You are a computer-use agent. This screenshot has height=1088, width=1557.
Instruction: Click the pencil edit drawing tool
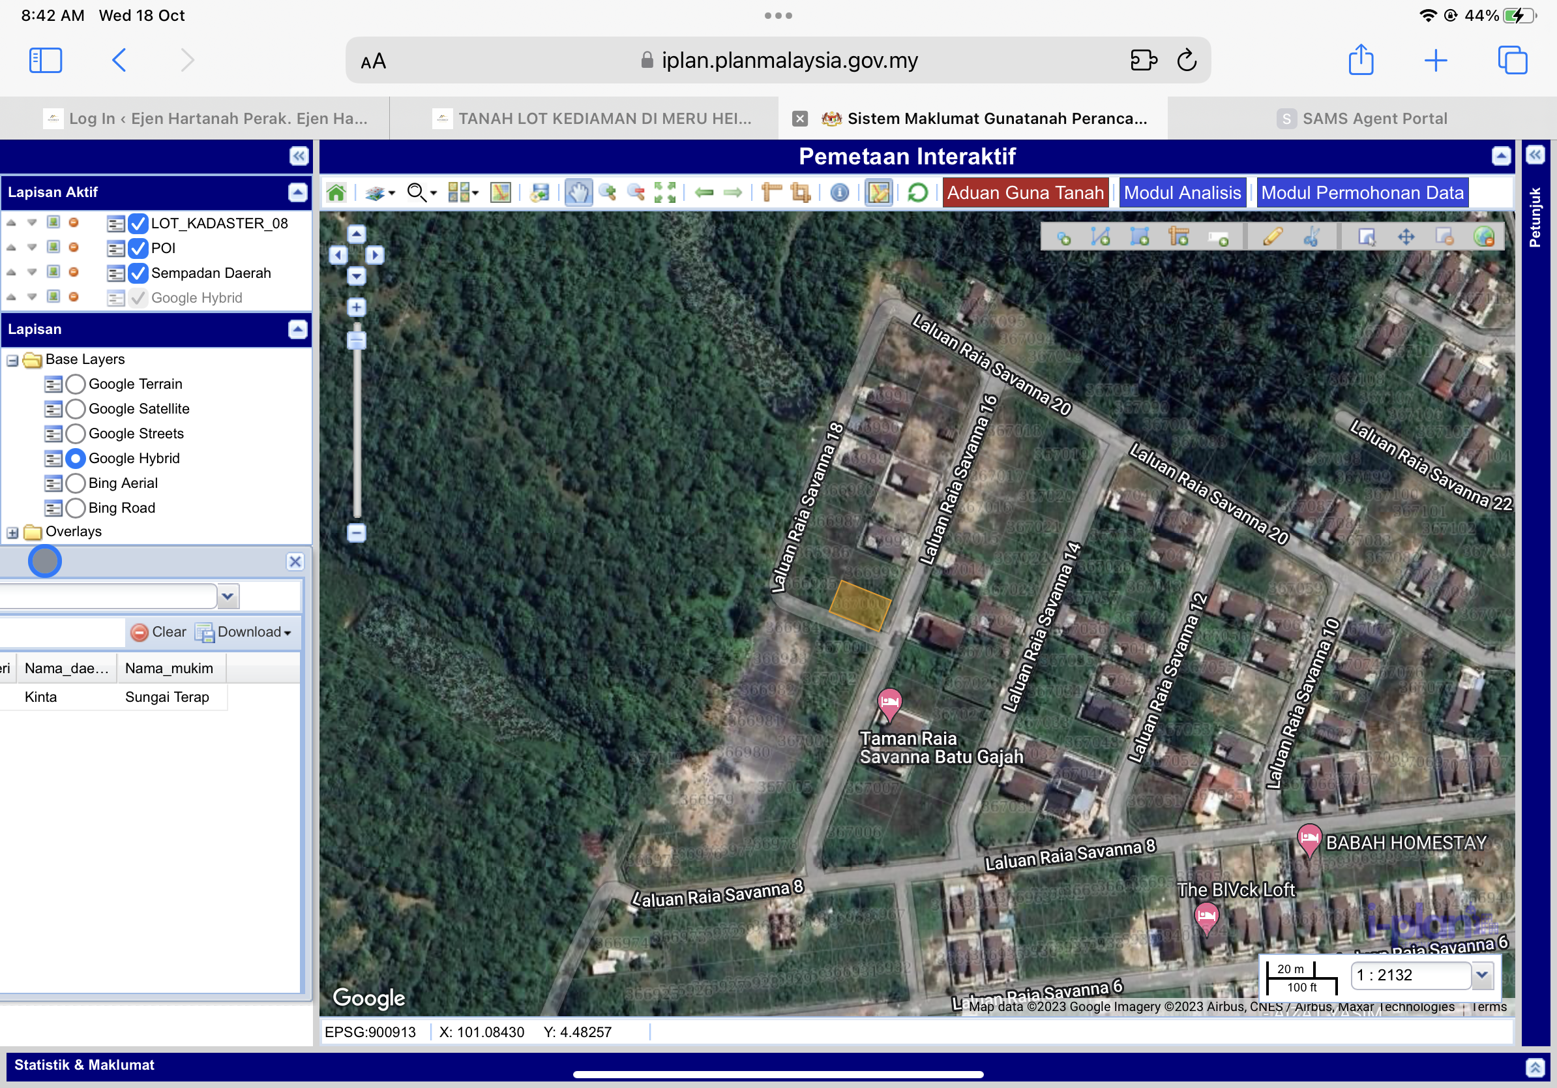[x=1272, y=237]
